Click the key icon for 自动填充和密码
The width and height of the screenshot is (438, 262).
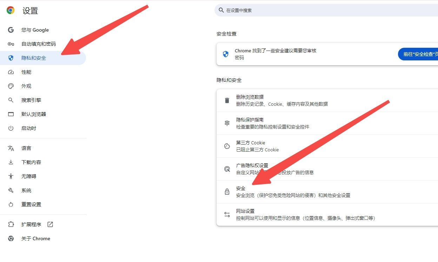tap(11, 44)
